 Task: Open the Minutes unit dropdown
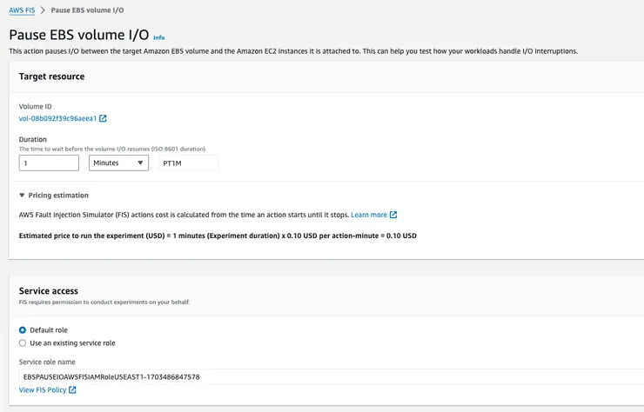tap(118, 163)
